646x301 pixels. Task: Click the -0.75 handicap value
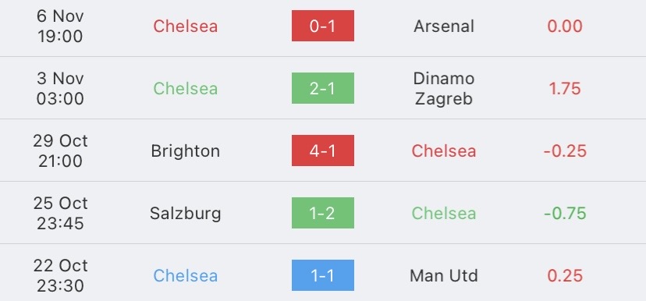coord(565,214)
